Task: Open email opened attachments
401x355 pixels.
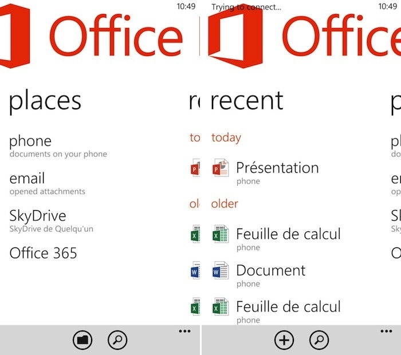Action: coord(48,184)
